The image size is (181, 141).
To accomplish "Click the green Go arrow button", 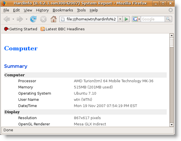I will [126, 19].
